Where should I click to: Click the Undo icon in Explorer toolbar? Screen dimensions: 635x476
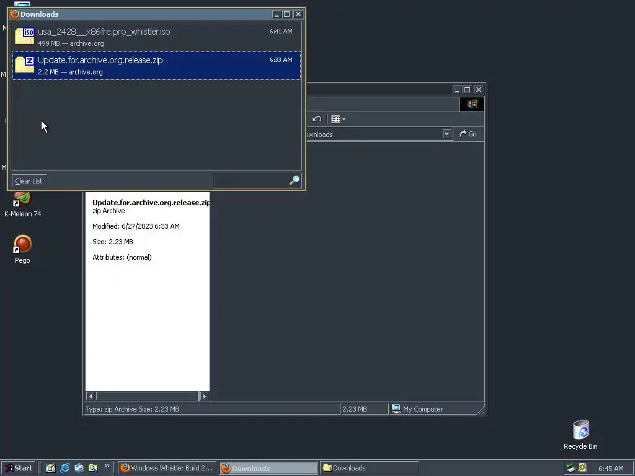(317, 119)
